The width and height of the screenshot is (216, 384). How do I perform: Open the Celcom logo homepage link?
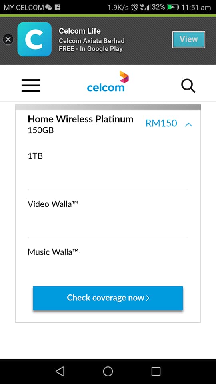pyautogui.click(x=108, y=81)
